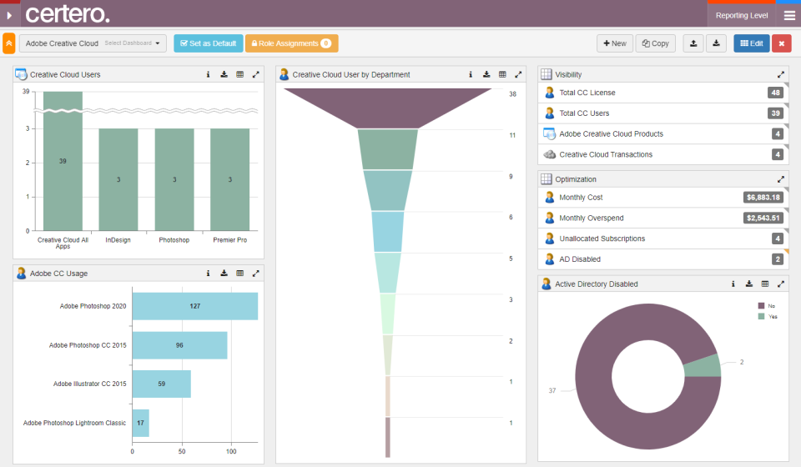Click the red delete X button
The width and height of the screenshot is (801, 467).
pos(781,43)
